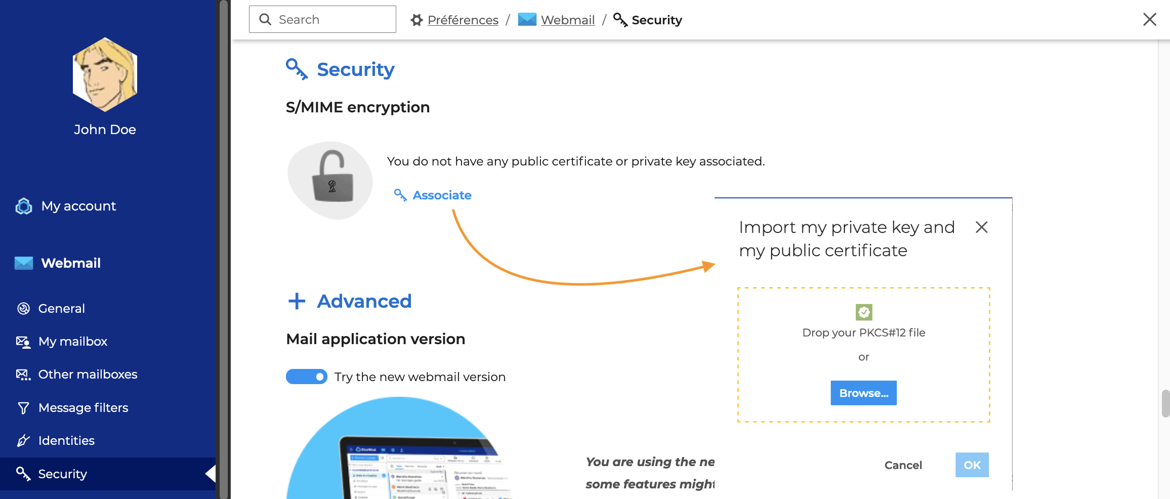Image resolution: width=1170 pixels, height=499 pixels.
Task: Click the Associate link
Action: point(441,195)
